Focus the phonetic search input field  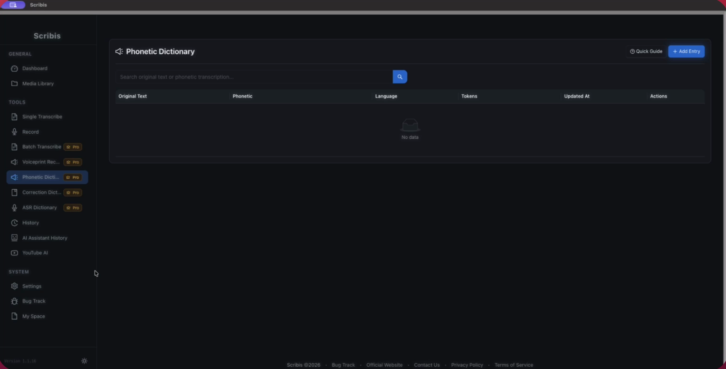254,77
